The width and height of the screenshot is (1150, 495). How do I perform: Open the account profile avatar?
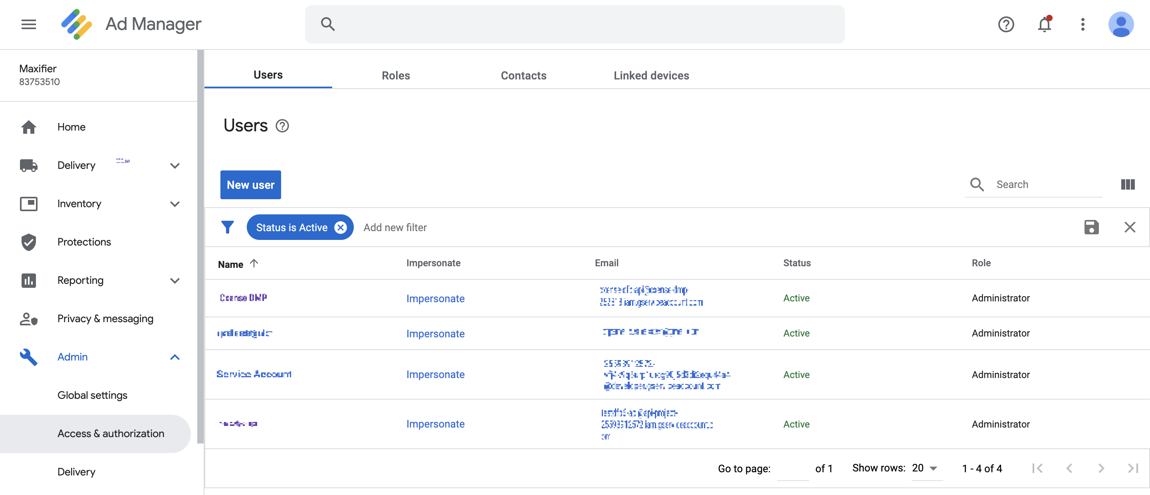point(1120,24)
